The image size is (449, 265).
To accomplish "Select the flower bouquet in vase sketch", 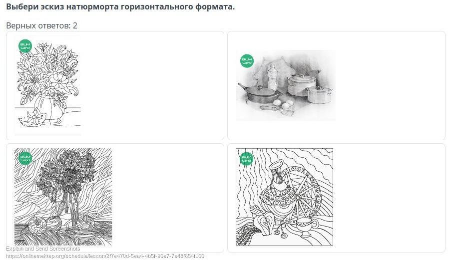I will coord(48,85).
